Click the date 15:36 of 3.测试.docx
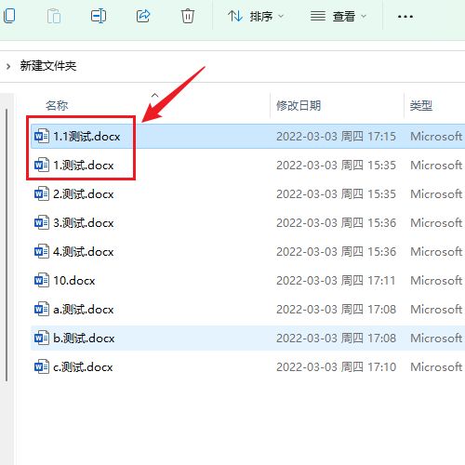Screen dimensions: 465x465 pyautogui.click(x=336, y=222)
